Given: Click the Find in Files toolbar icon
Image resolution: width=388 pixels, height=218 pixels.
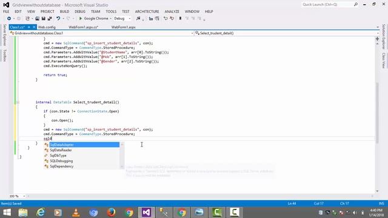Looking at the screenshot, I should (x=138, y=19).
